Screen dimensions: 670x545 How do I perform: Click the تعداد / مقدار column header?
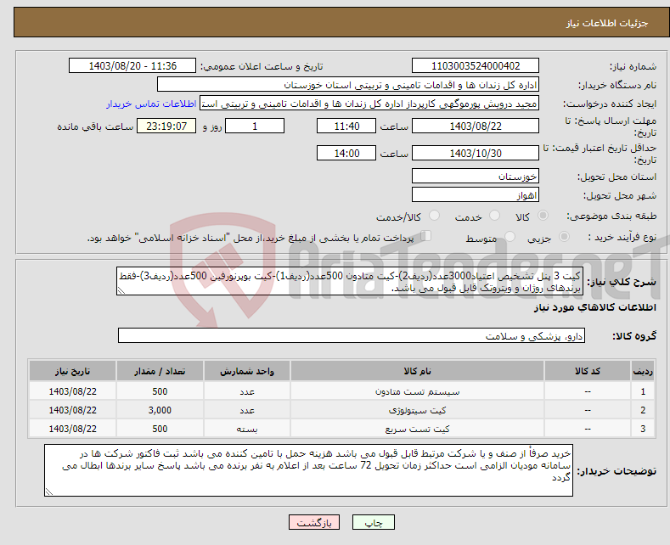(x=160, y=371)
